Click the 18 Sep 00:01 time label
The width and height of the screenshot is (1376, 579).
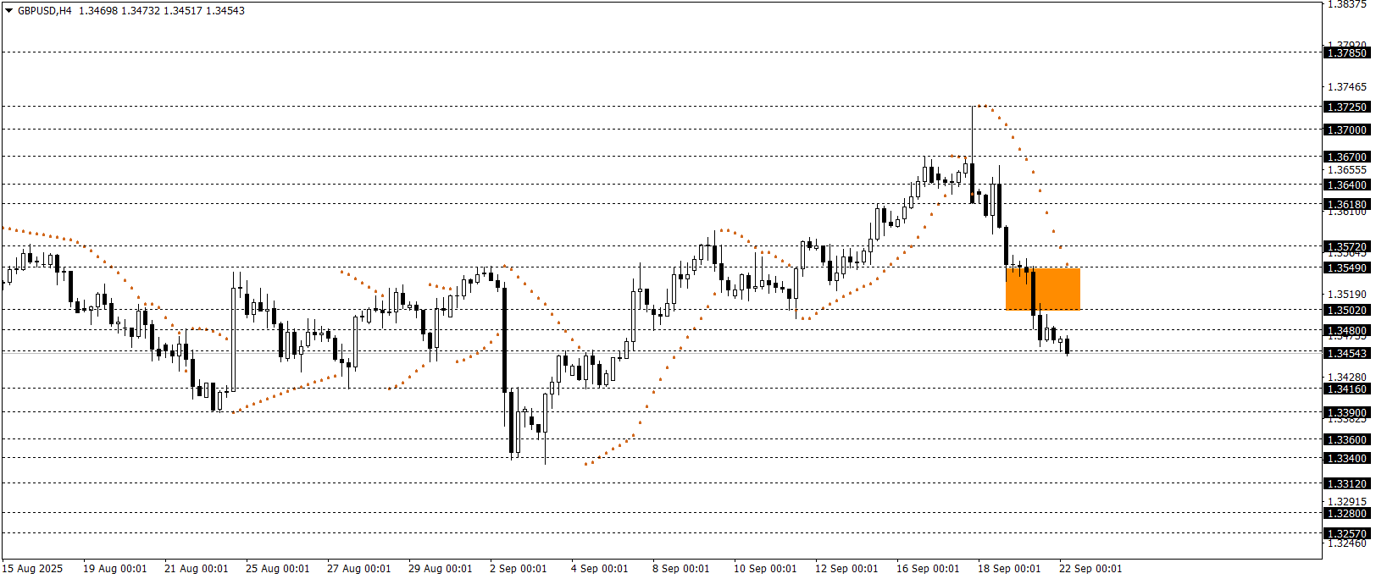tap(1009, 568)
